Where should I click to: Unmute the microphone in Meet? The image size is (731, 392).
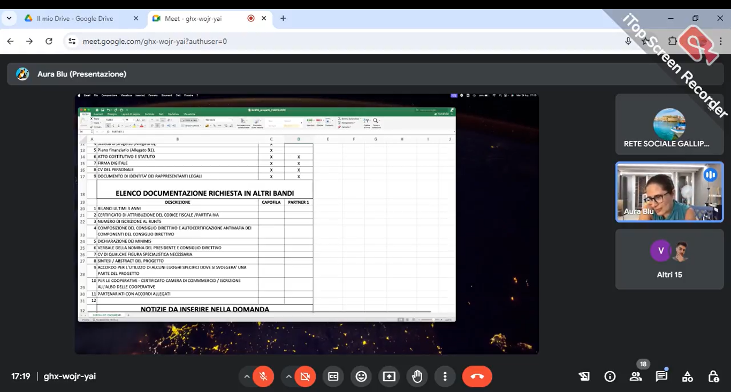click(x=263, y=376)
